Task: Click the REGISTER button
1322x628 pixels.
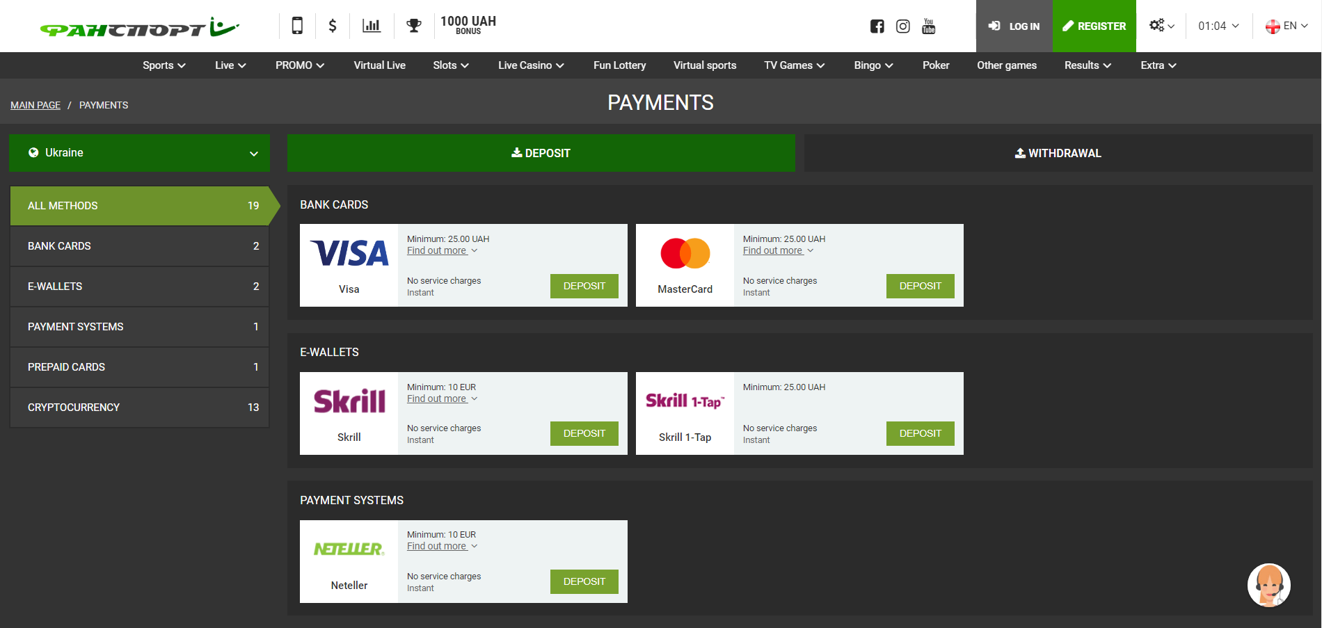Action: point(1094,26)
